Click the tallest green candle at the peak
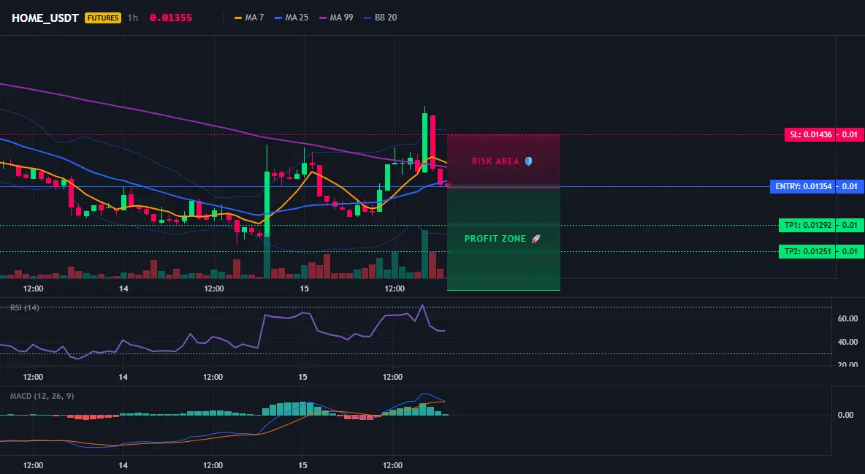Viewport: 865px width, 474px height. click(424, 142)
